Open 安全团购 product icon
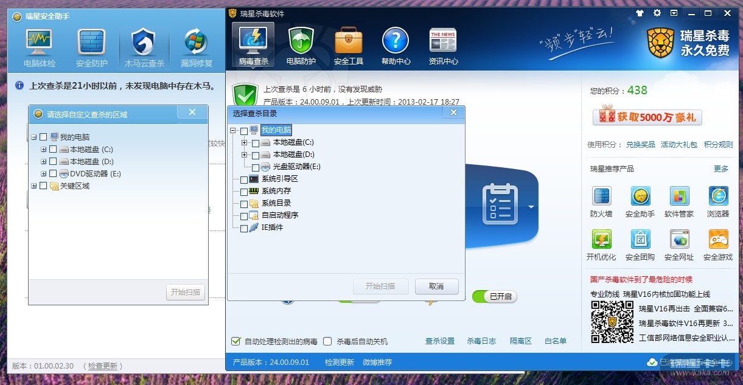Viewport: 743px width, 385px height. pyautogui.click(x=640, y=246)
